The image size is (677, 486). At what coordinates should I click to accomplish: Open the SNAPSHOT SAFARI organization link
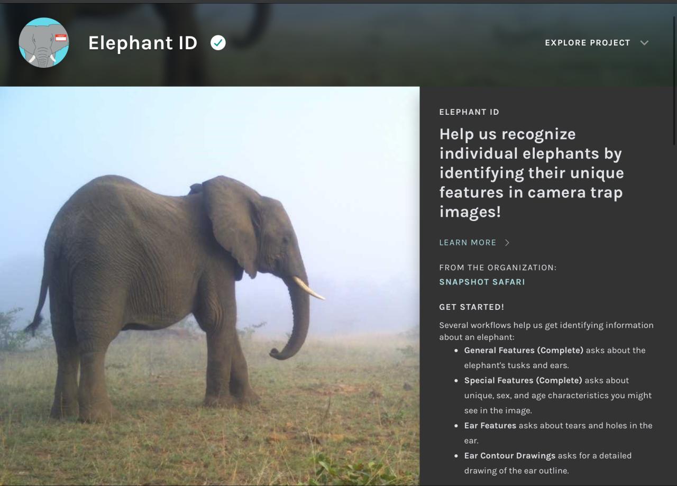coord(482,282)
